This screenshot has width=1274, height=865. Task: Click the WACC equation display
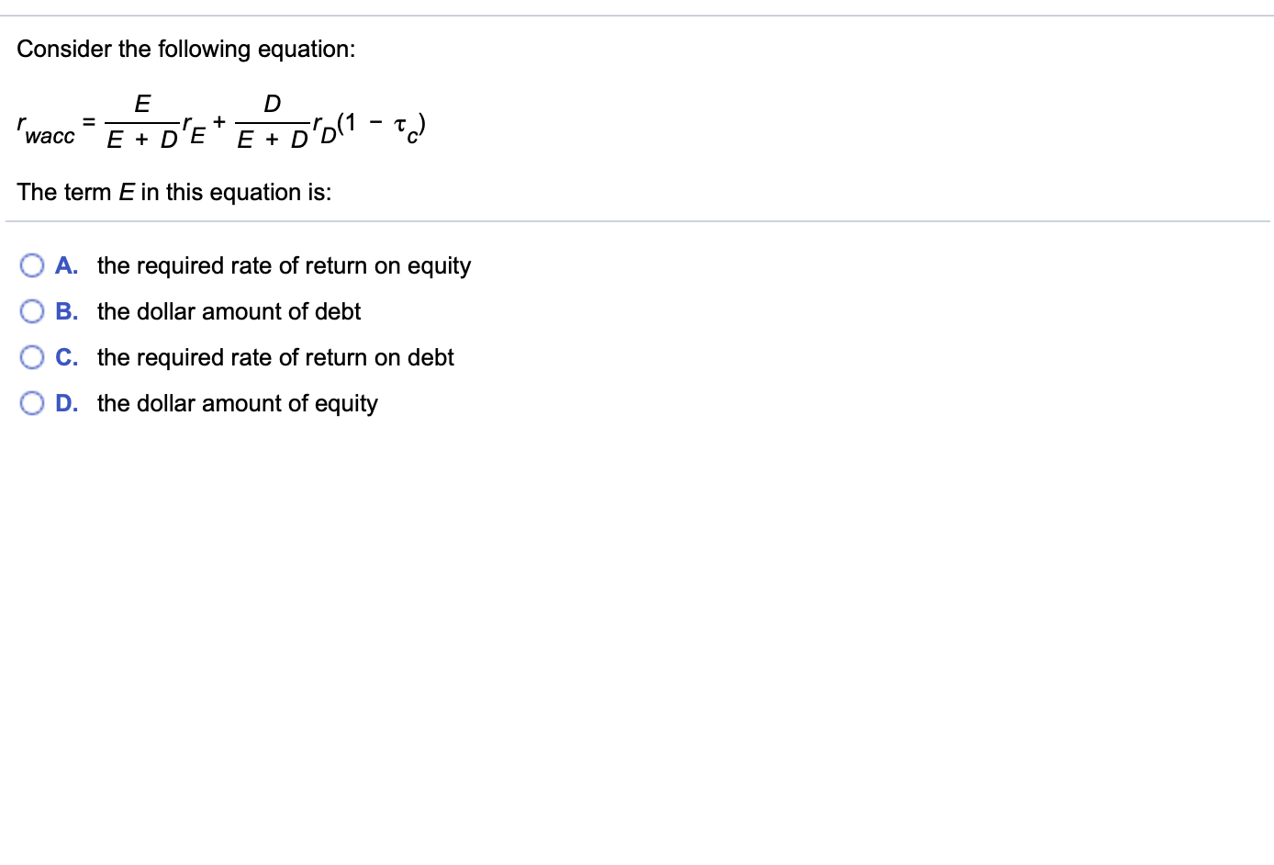(220, 121)
